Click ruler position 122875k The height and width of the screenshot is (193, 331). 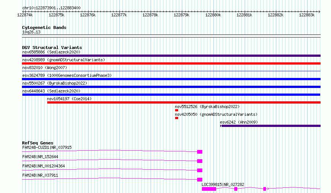[57, 15]
